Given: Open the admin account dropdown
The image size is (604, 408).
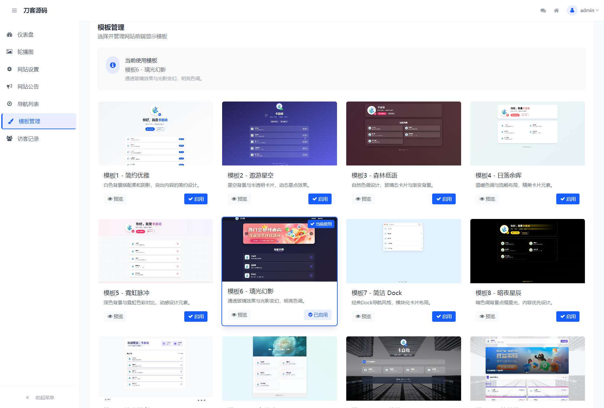Looking at the screenshot, I should (588, 10).
